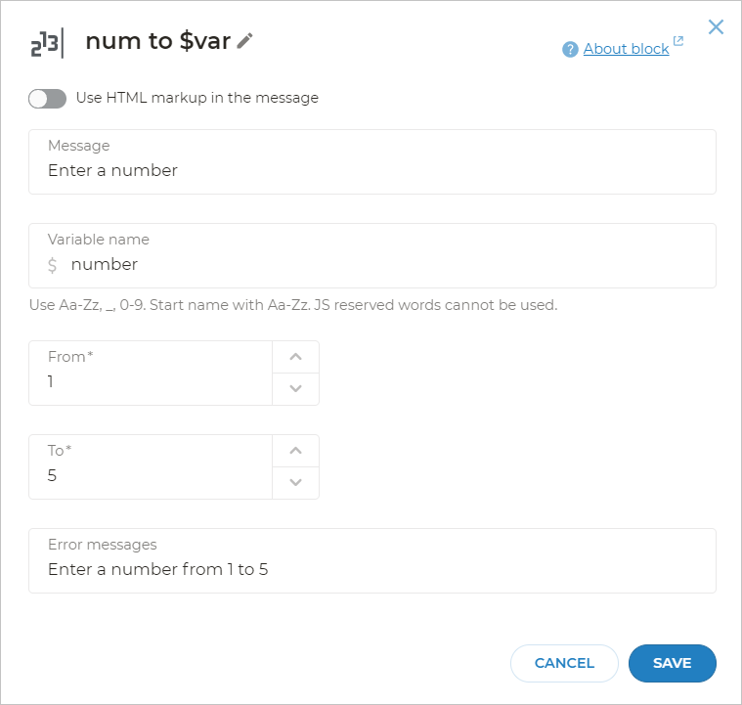The height and width of the screenshot is (705, 742).
Task: Click the dollar sign variable prefix
Action: click(x=53, y=264)
